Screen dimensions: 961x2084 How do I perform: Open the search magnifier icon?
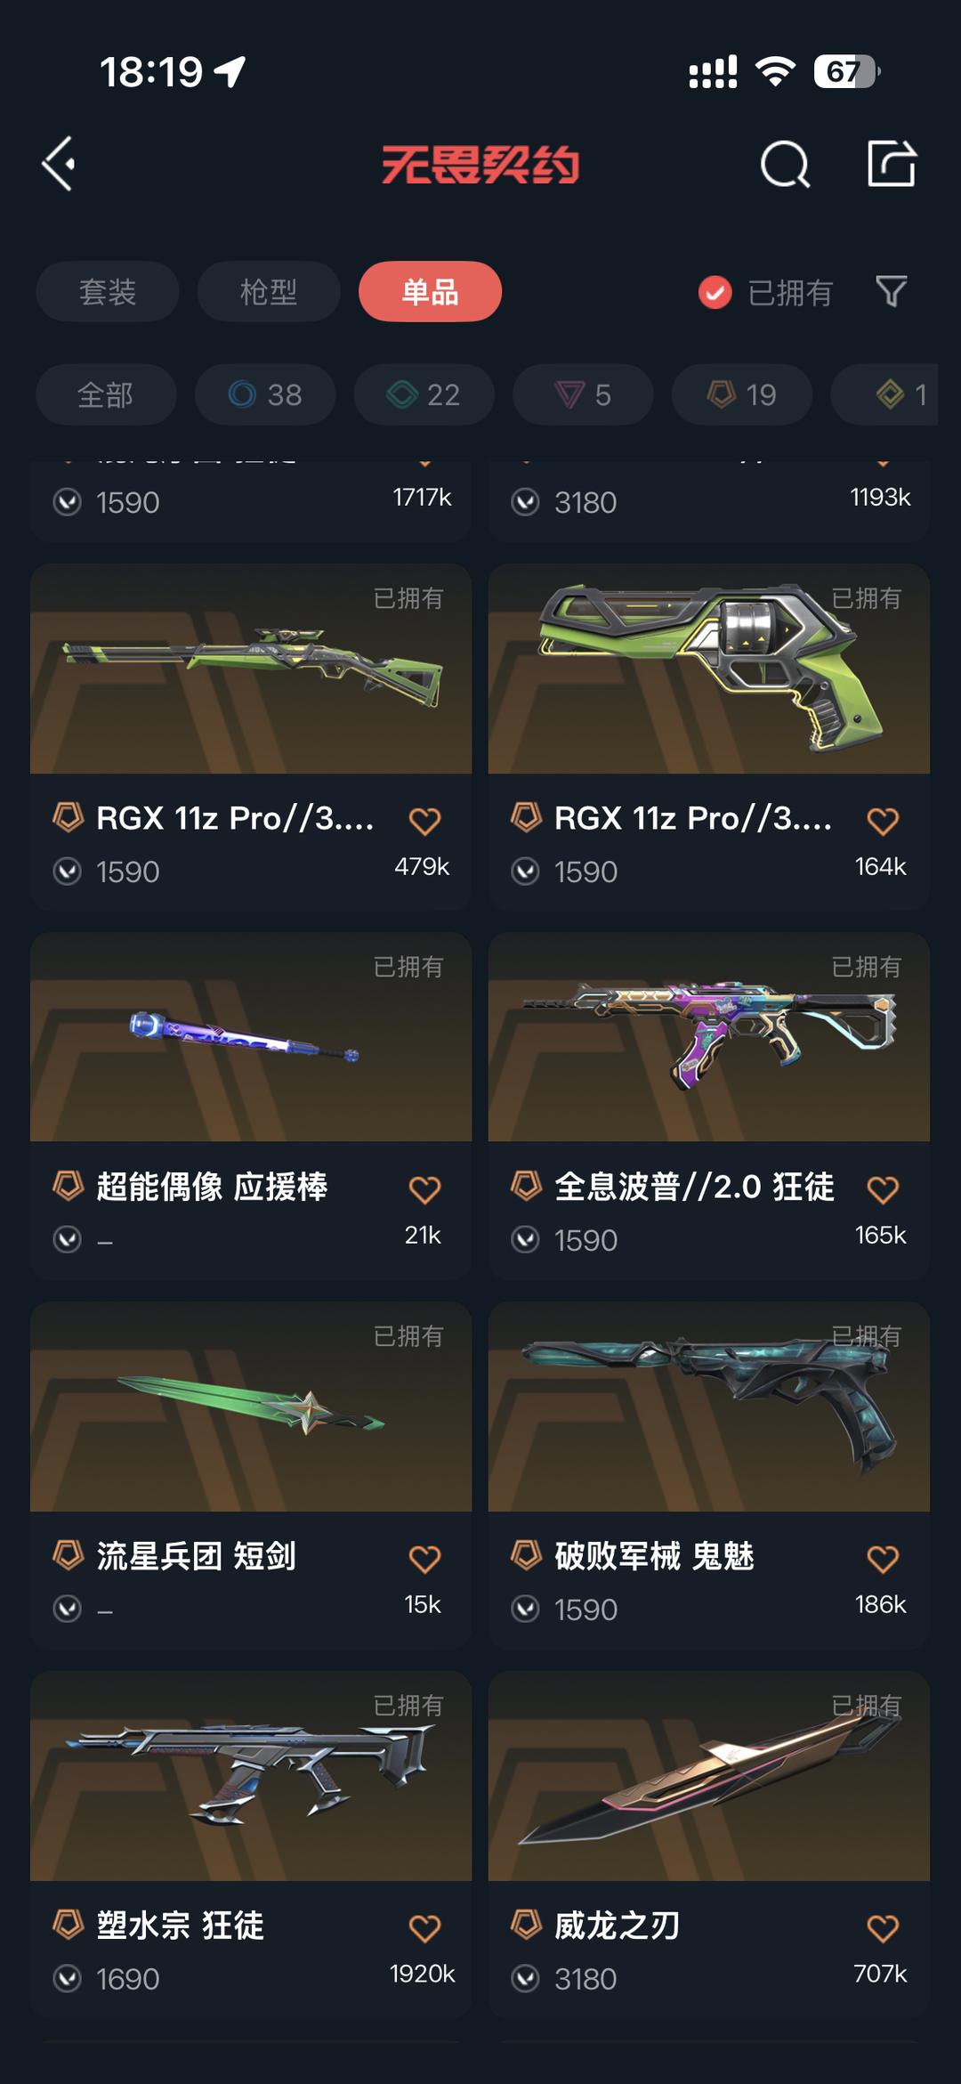coord(785,164)
